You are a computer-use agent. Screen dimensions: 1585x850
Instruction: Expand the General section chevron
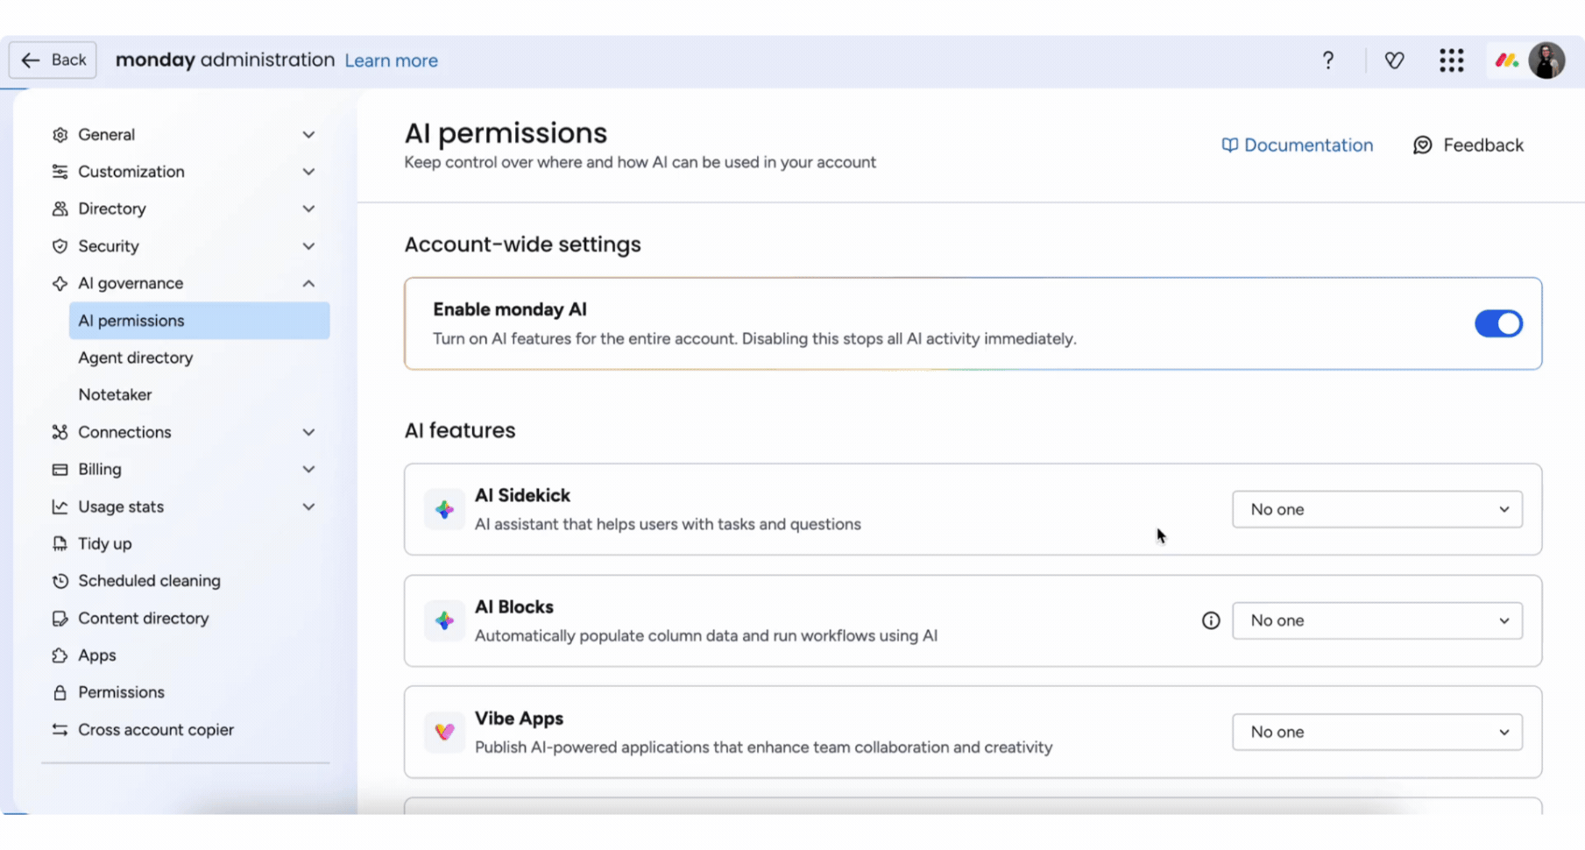tap(308, 135)
